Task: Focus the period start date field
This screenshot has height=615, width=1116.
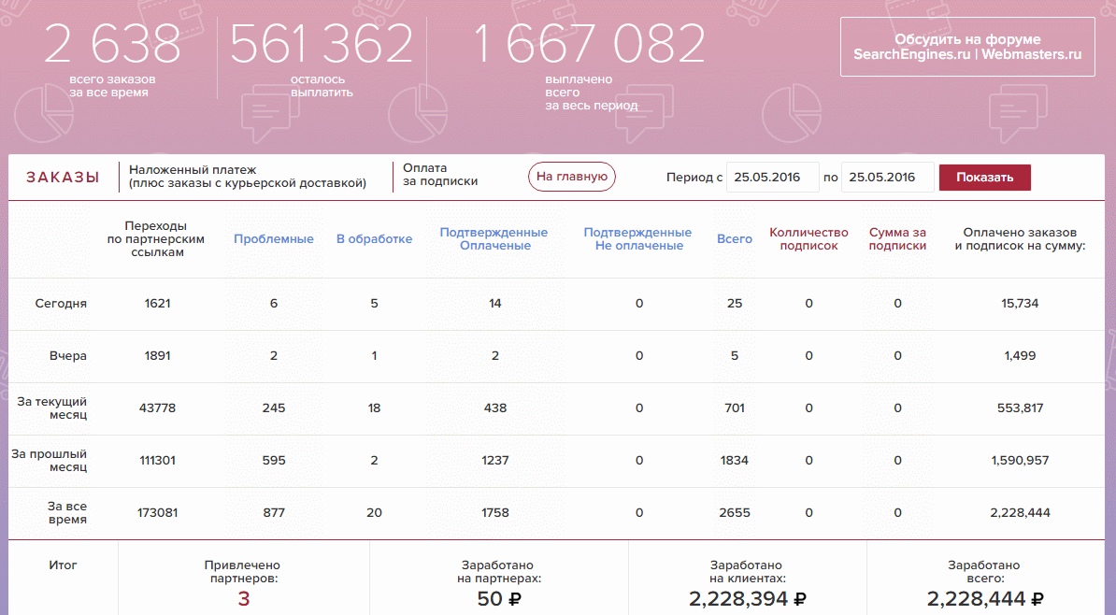Action: pos(771,177)
